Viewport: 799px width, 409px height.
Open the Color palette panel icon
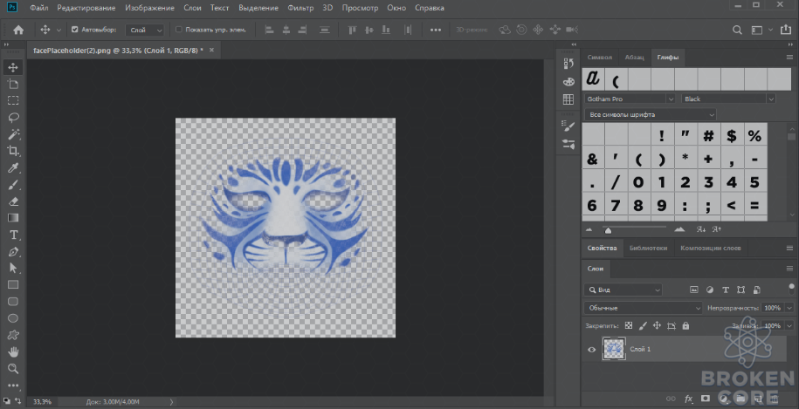tap(568, 81)
